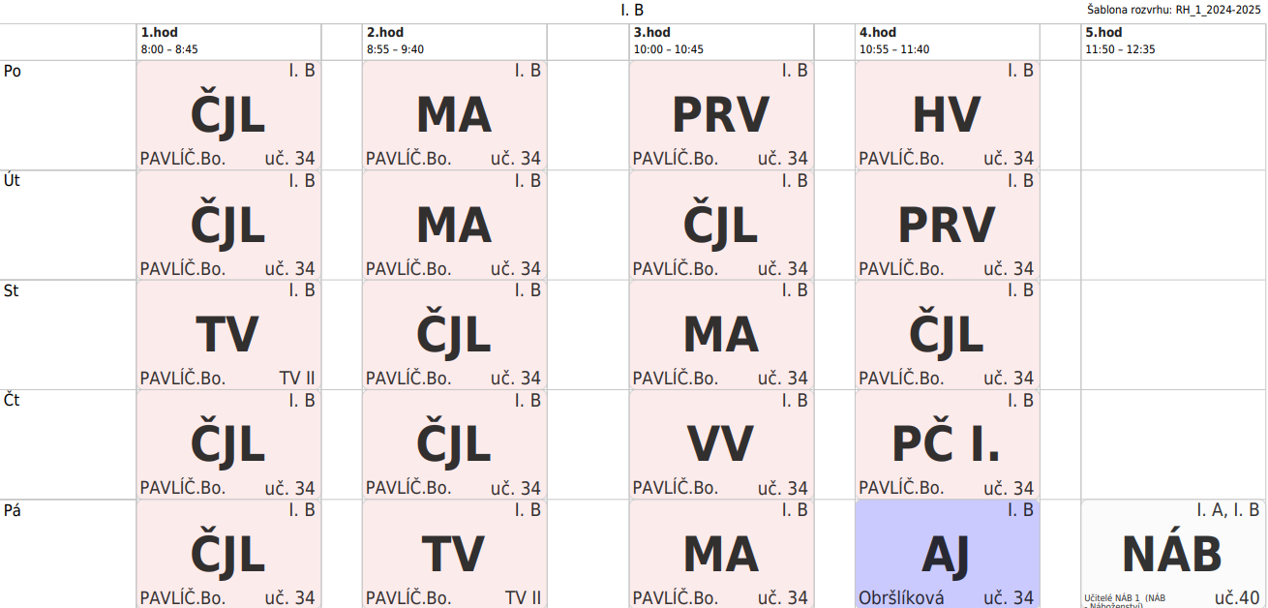Click the blue AJ lesson on Friday
This screenshot has width=1268, height=608.
948,554
